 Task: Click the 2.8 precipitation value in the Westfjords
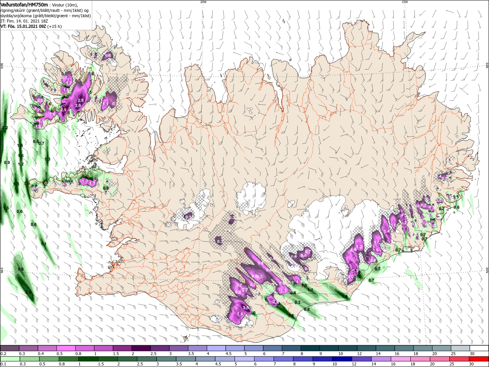81,100
